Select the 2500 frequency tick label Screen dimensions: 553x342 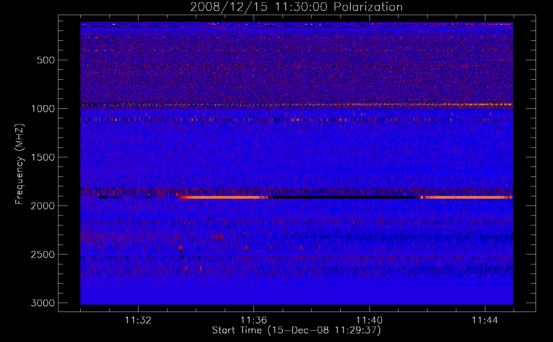tap(43, 254)
